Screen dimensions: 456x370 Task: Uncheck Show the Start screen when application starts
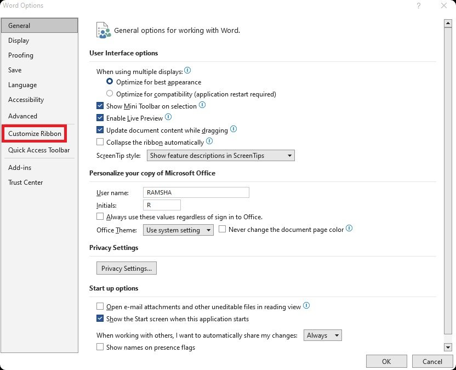coord(100,318)
